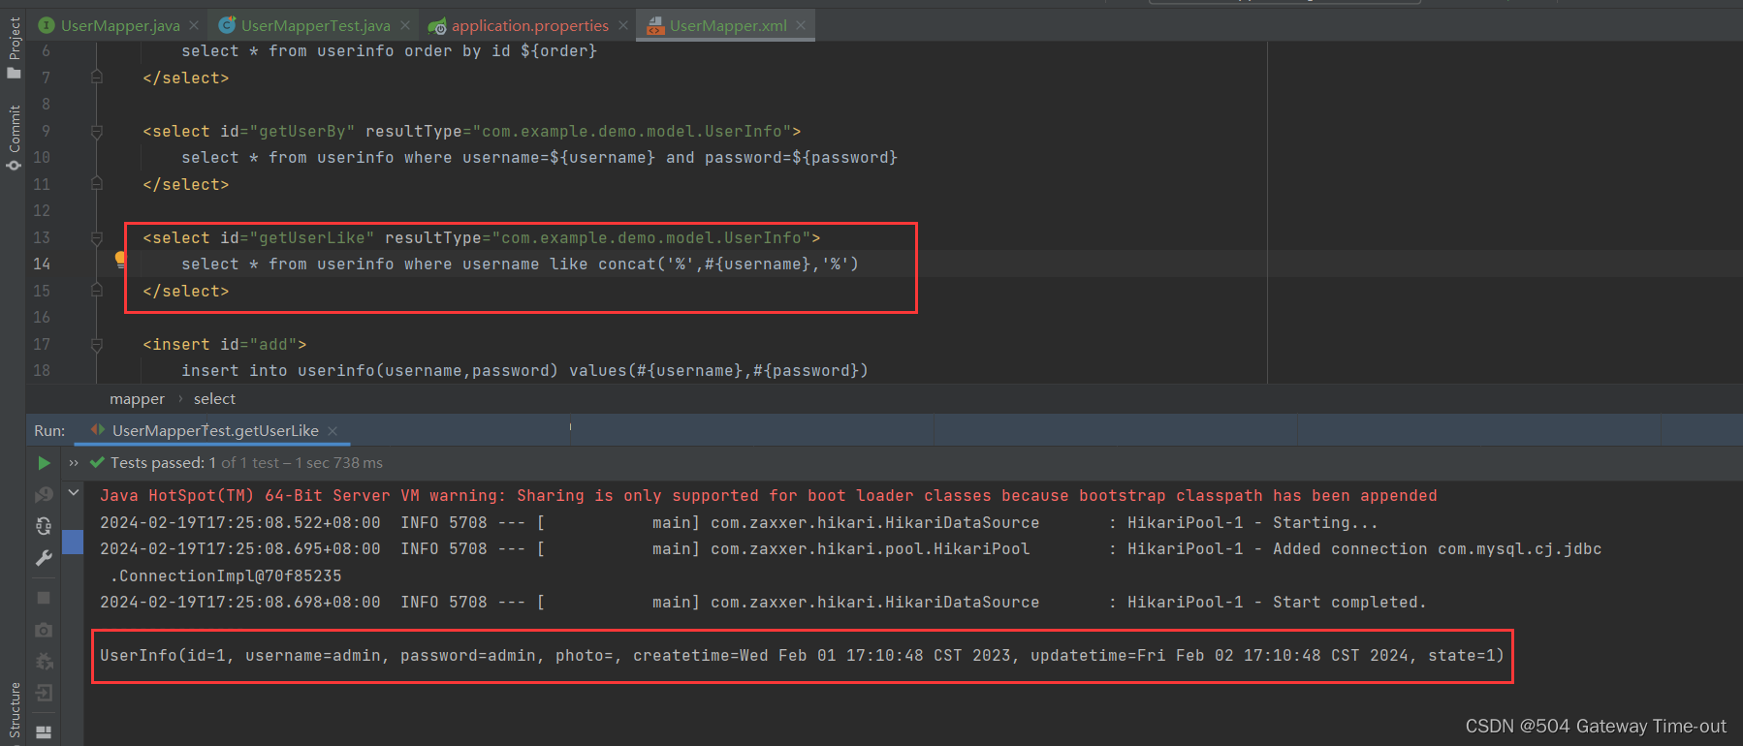Screen dimensions: 1743x746
Task: Open run settings wrench icon
Action: (x=44, y=558)
